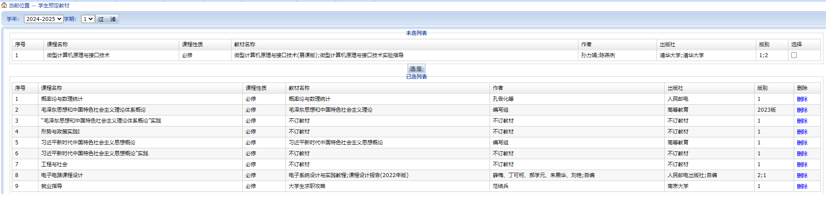Click the 过滤 filter button
This screenshot has width=826, height=198.
[107, 19]
